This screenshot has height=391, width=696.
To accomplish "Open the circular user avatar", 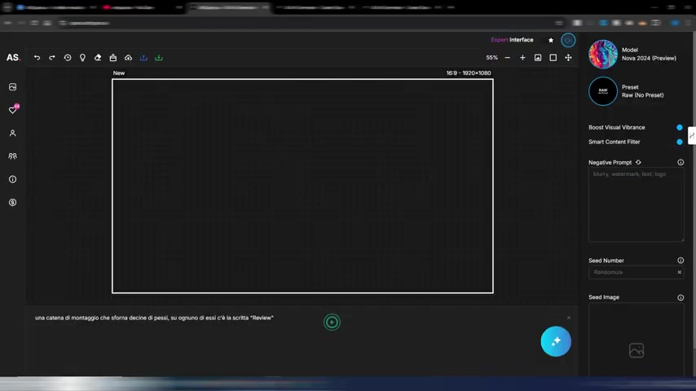I will point(568,41).
